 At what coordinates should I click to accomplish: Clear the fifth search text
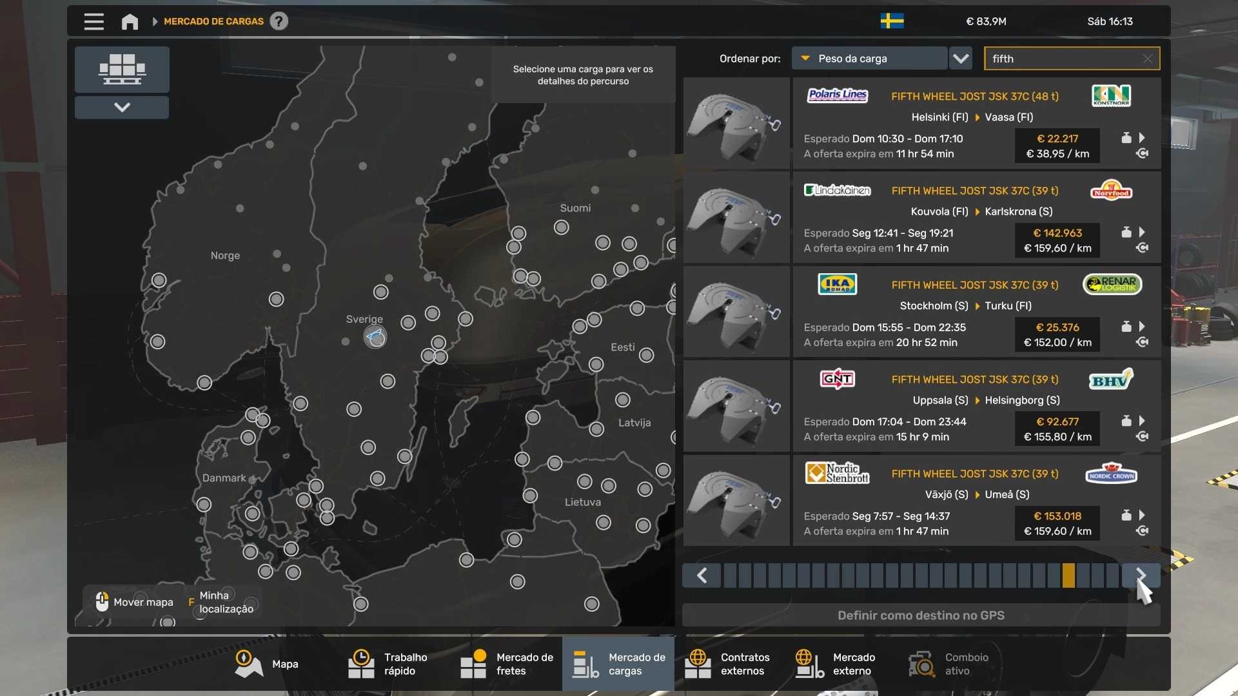1148,59
